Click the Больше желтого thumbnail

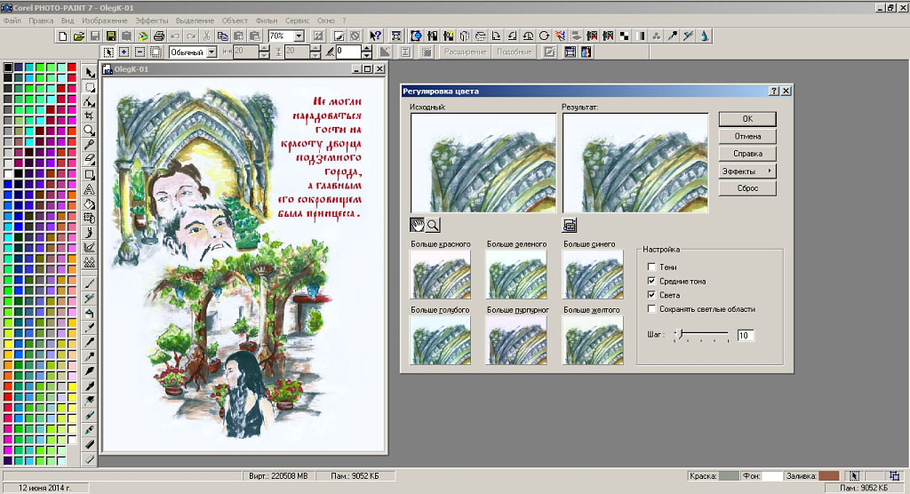point(593,340)
